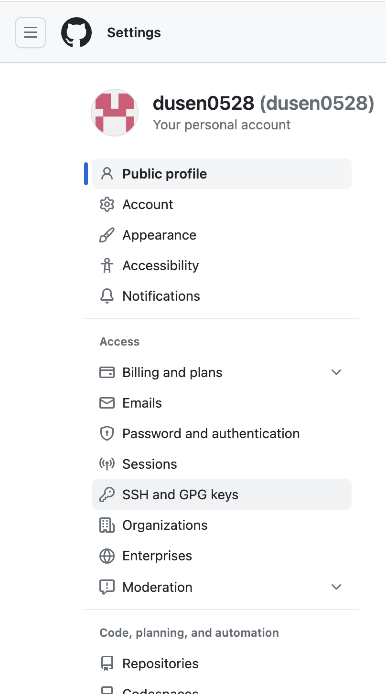This screenshot has width=386, height=694.
Task: Click the GitHub Octocat logo
Action: tap(76, 32)
